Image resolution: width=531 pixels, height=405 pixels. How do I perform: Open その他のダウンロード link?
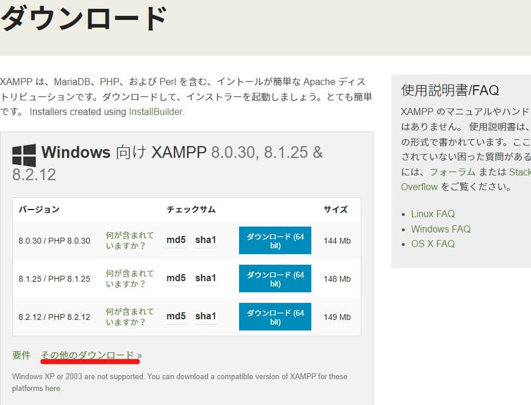(x=91, y=355)
